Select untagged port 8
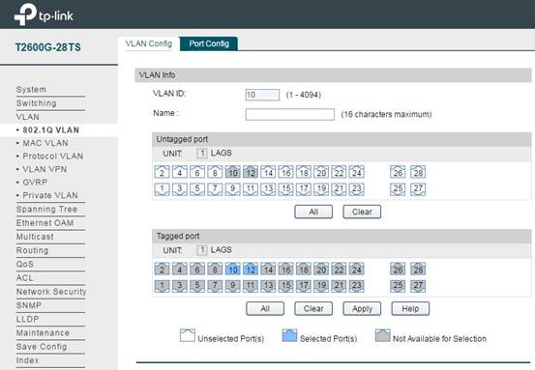This screenshot has height=370, width=535. [x=215, y=172]
